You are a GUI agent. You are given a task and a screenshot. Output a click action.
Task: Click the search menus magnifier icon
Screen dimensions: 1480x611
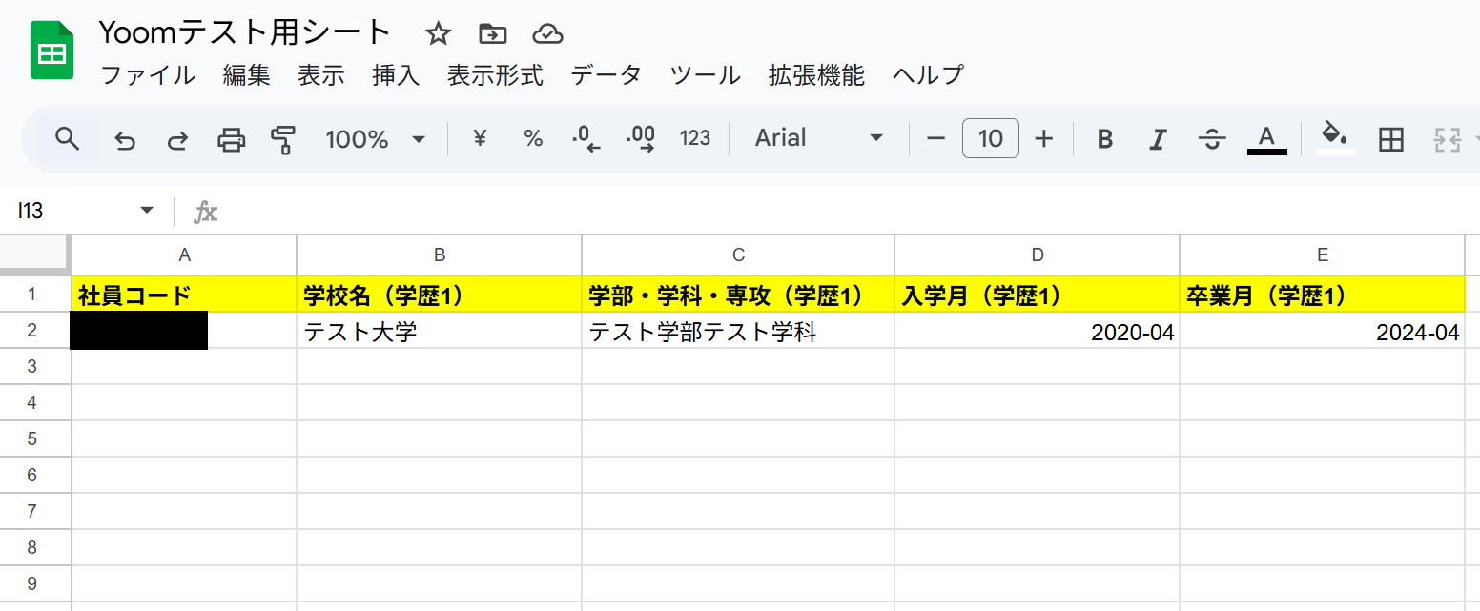[67, 139]
